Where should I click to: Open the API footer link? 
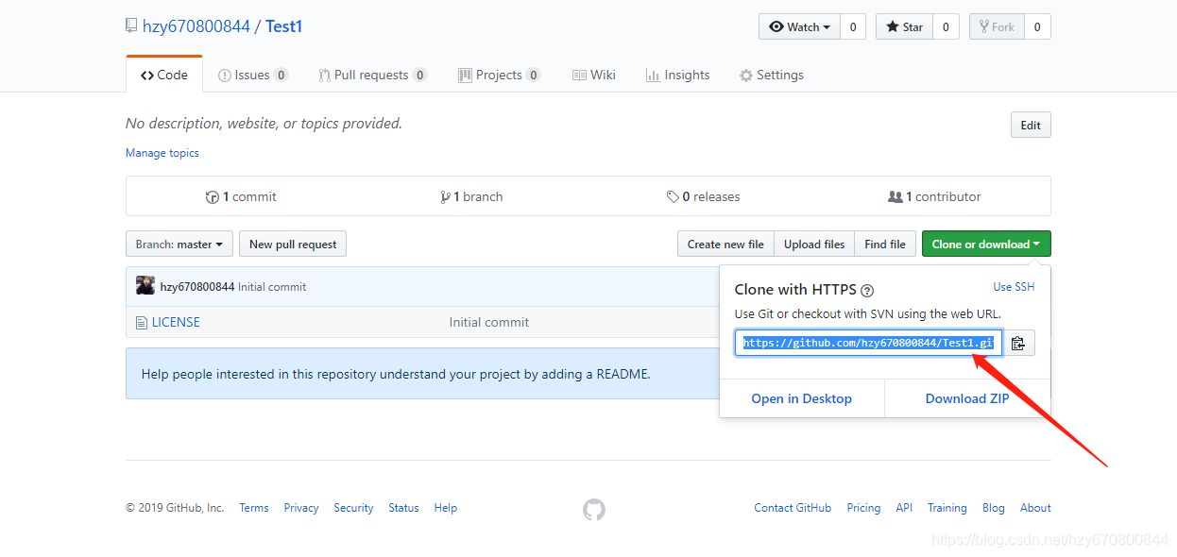pos(904,508)
